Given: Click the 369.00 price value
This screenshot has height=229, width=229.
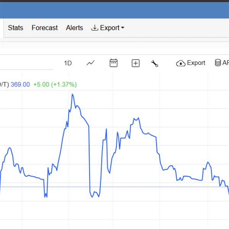Looking at the screenshot, I should coord(20,84).
